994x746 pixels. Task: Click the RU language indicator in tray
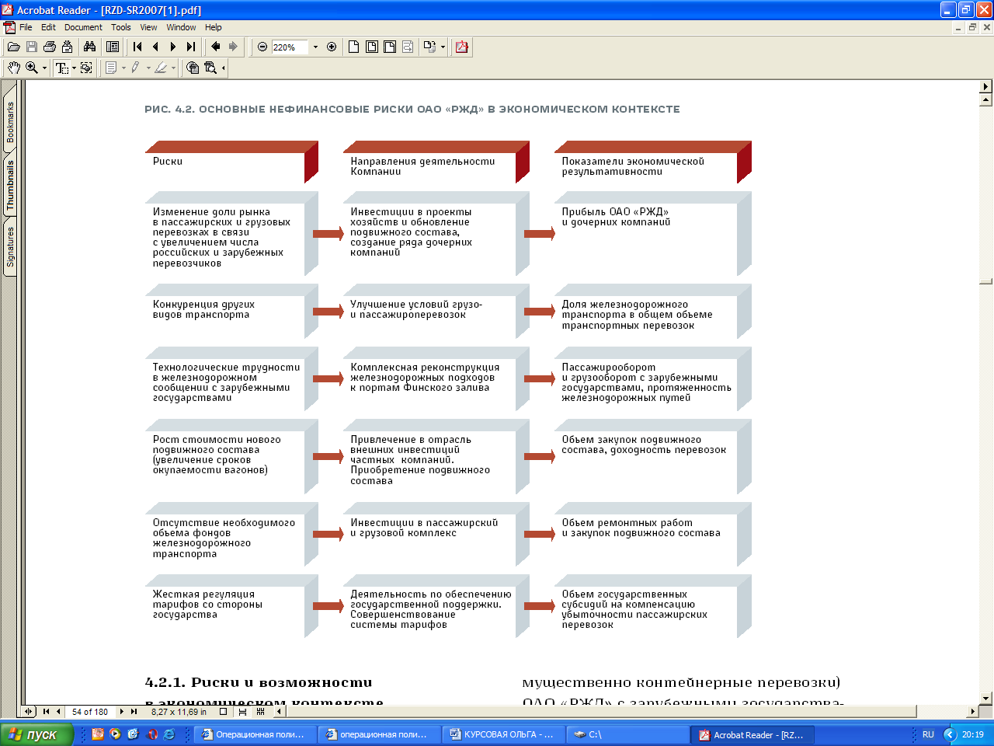[929, 734]
